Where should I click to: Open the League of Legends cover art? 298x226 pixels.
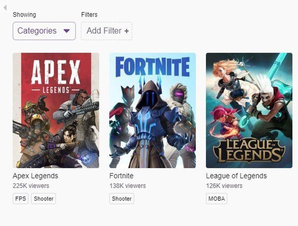tap(249, 110)
